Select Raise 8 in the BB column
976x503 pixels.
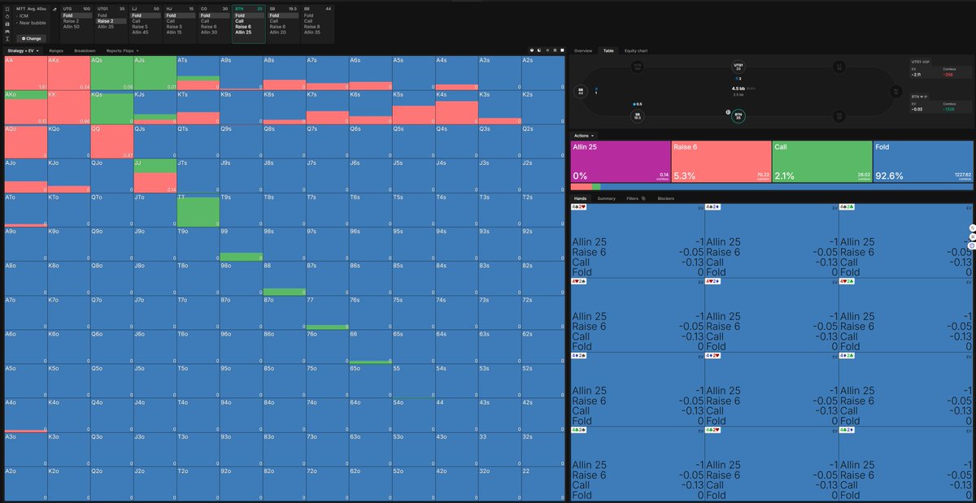coord(317,27)
